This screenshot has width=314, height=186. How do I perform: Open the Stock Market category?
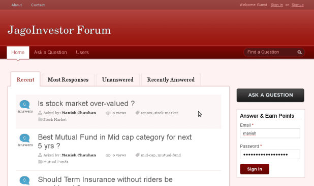[x=55, y=119]
